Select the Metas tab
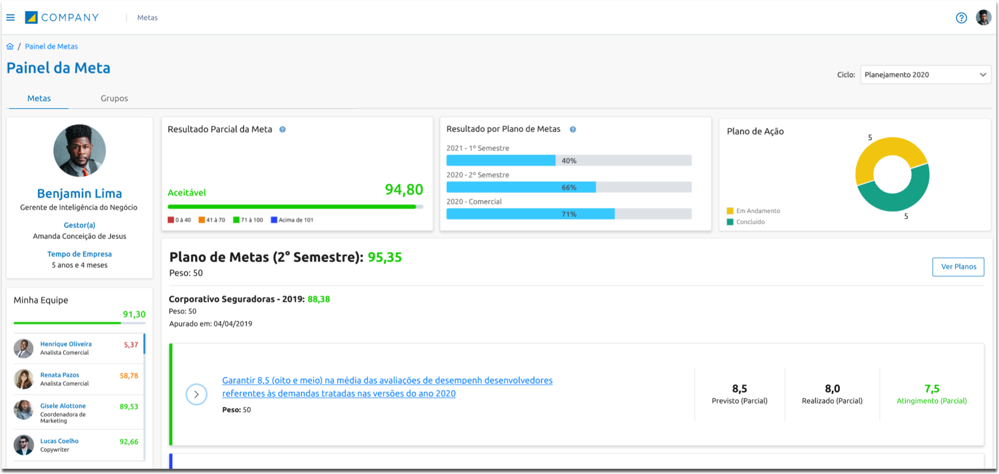This screenshot has width=999, height=474. click(x=39, y=98)
